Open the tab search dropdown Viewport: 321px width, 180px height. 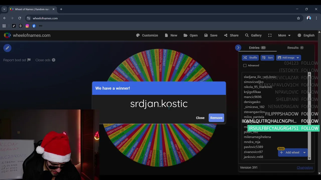4,9
